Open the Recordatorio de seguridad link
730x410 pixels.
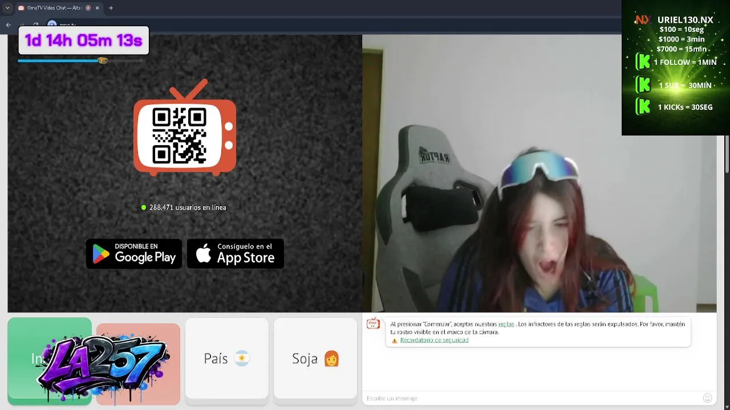(x=434, y=340)
